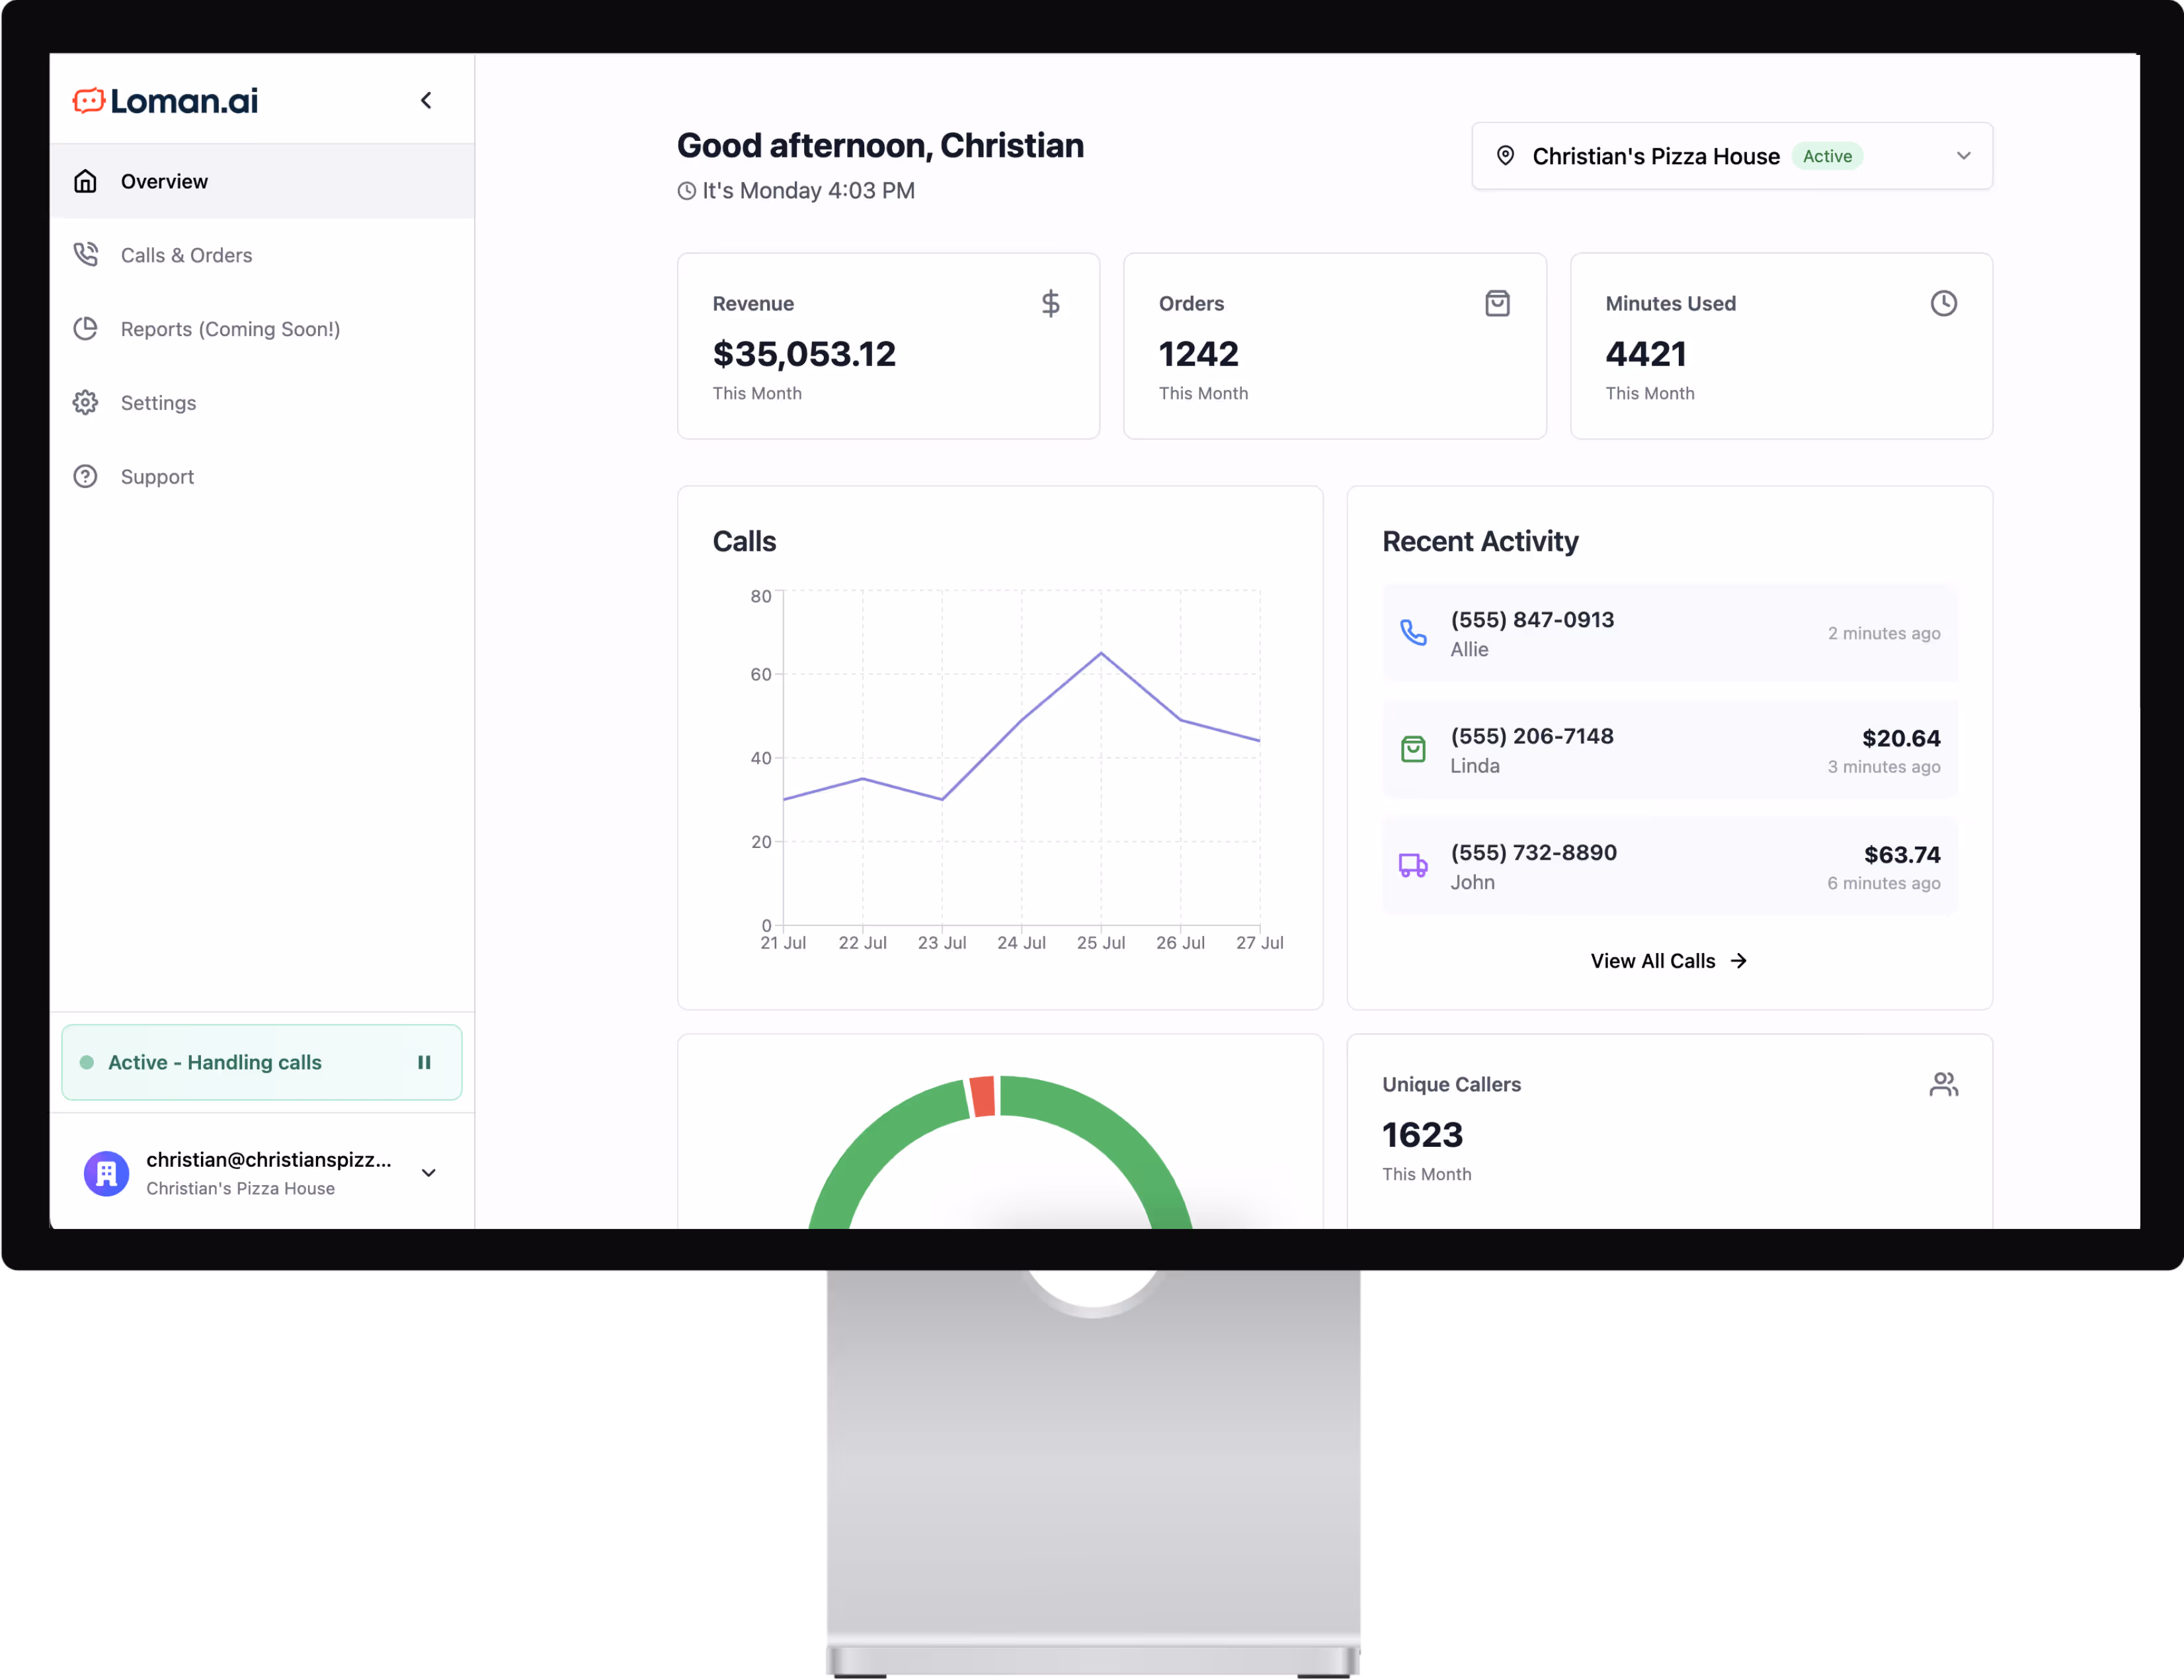Pause call handling with the pause icon
Image resolution: width=2184 pixels, height=1680 pixels.
coord(424,1062)
